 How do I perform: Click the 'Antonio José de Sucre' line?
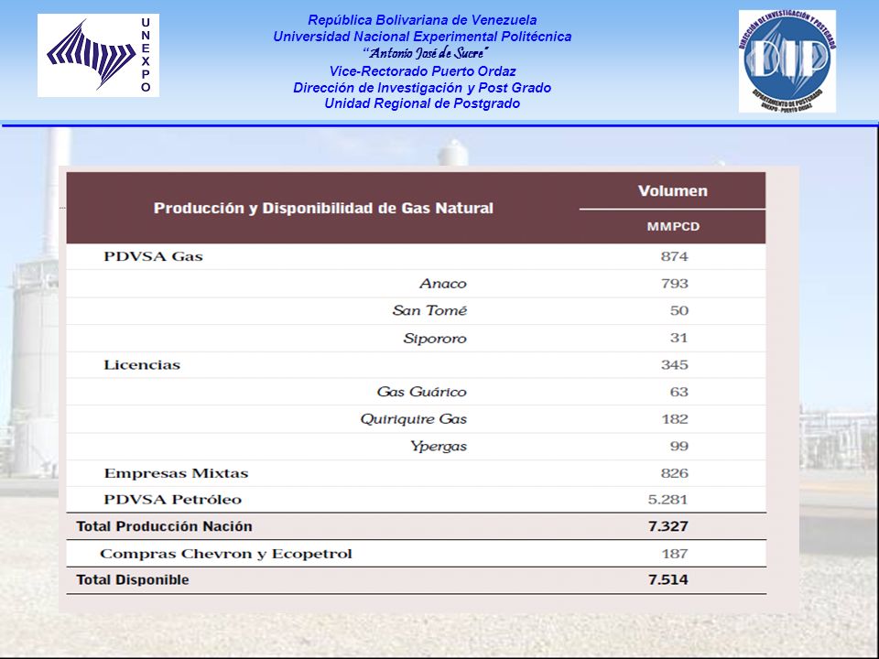[425, 53]
